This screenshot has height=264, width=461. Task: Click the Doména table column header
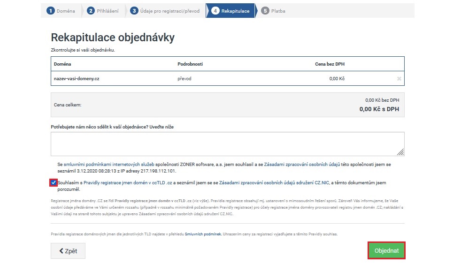coord(62,64)
